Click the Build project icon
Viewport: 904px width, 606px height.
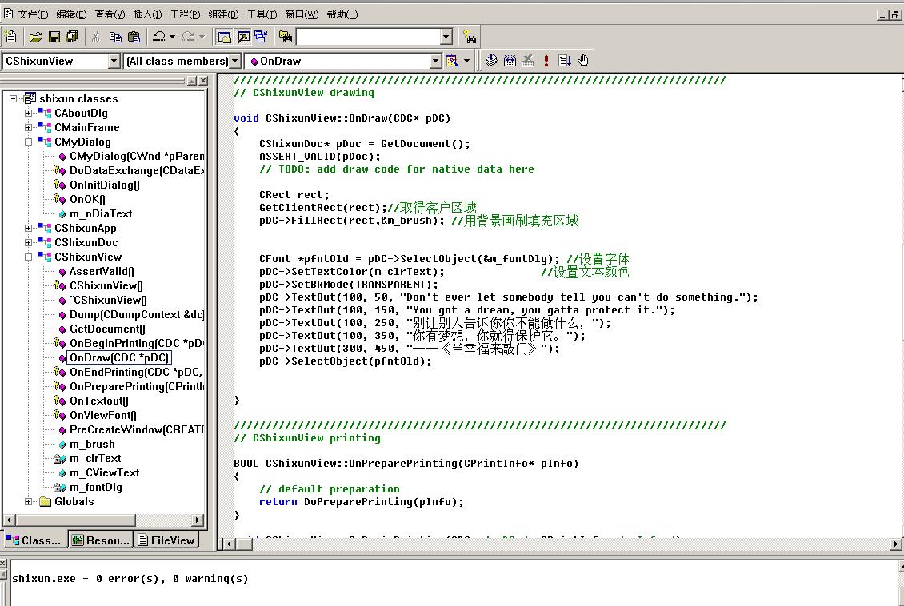click(510, 61)
